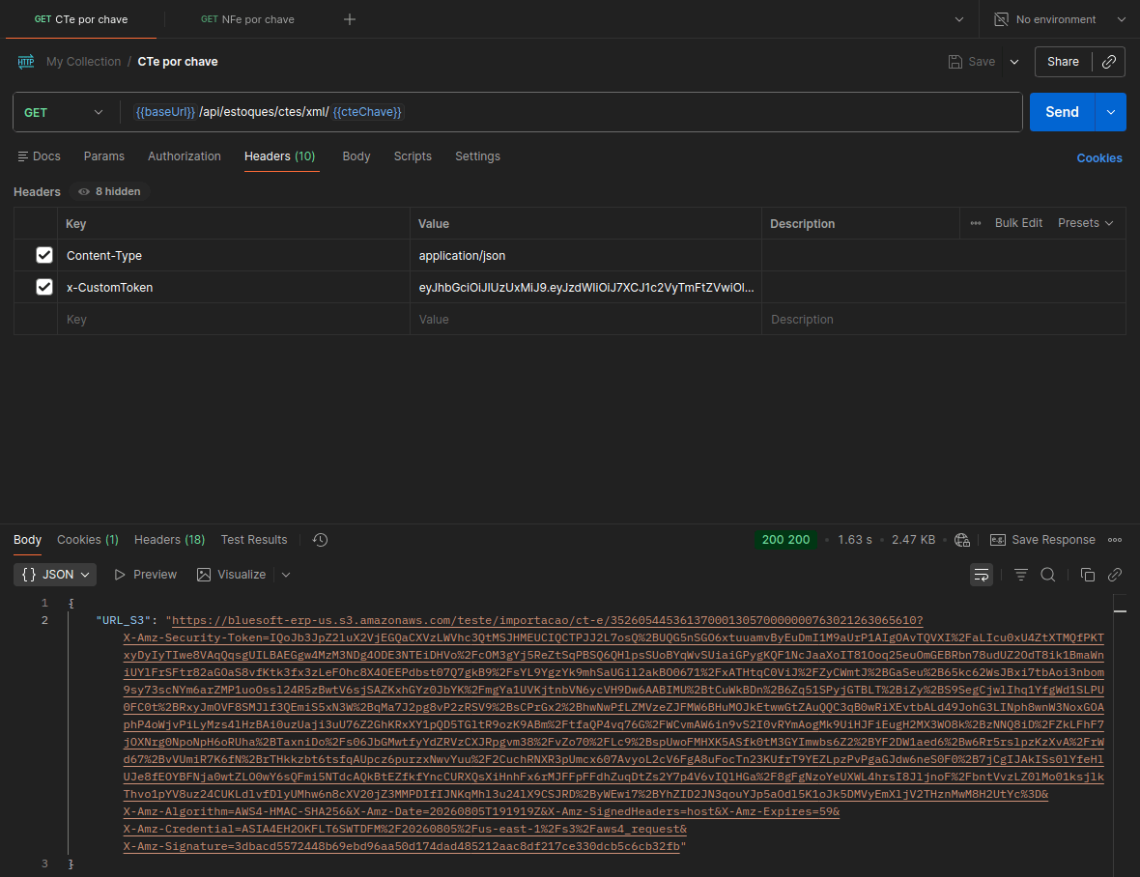Click the Preview play icon
Screen dimensions: 1140x877
coord(120,575)
